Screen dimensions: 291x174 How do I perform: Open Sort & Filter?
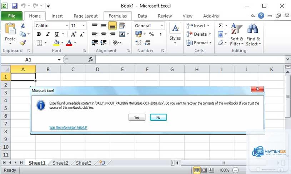coord(237,34)
